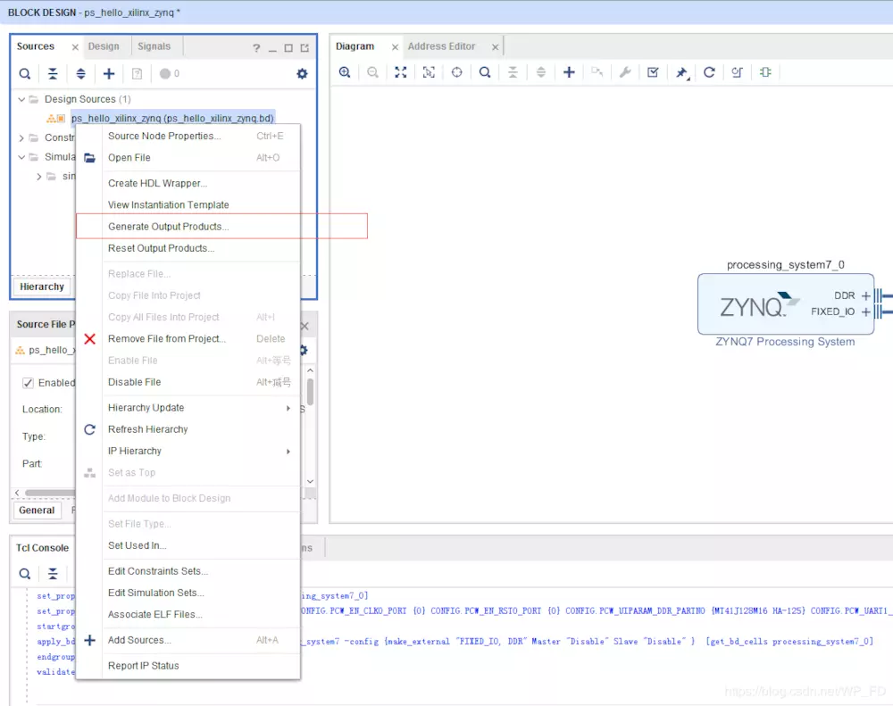Open Sources panel settings gear
The width and height of the screenshot is (893, 706).
point(302,73)
